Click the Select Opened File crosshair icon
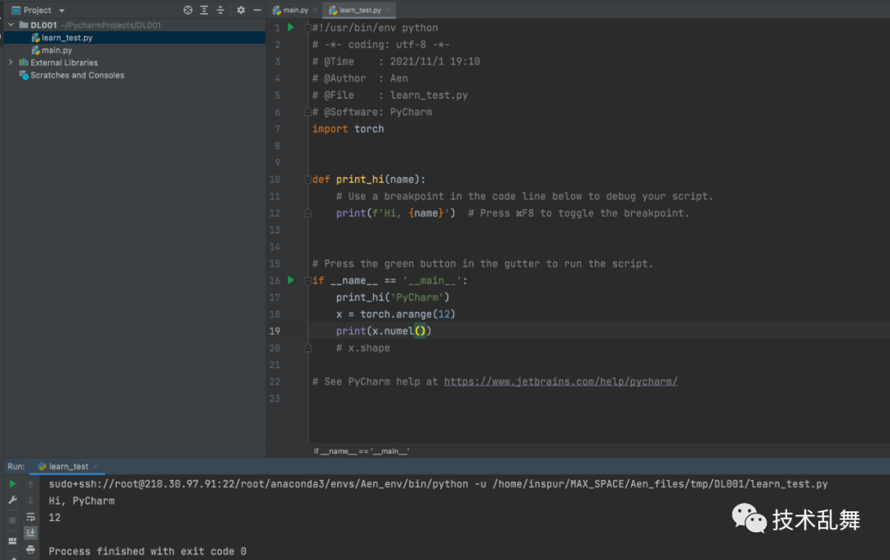The height and width of the screenshot is (560, 890). 188,10
